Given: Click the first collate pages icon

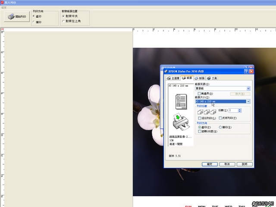Looking at the screenshot, I should pos(200,112).
